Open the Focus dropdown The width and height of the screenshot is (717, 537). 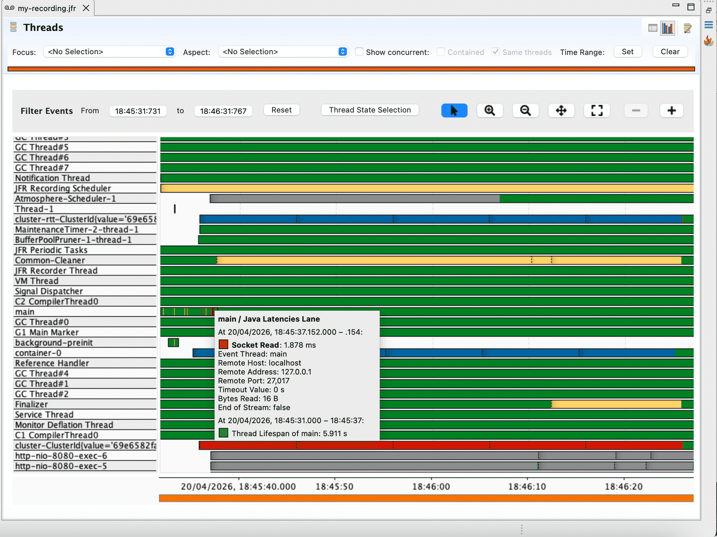tap(109, 52)
